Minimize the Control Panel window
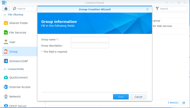 point(173,3)
